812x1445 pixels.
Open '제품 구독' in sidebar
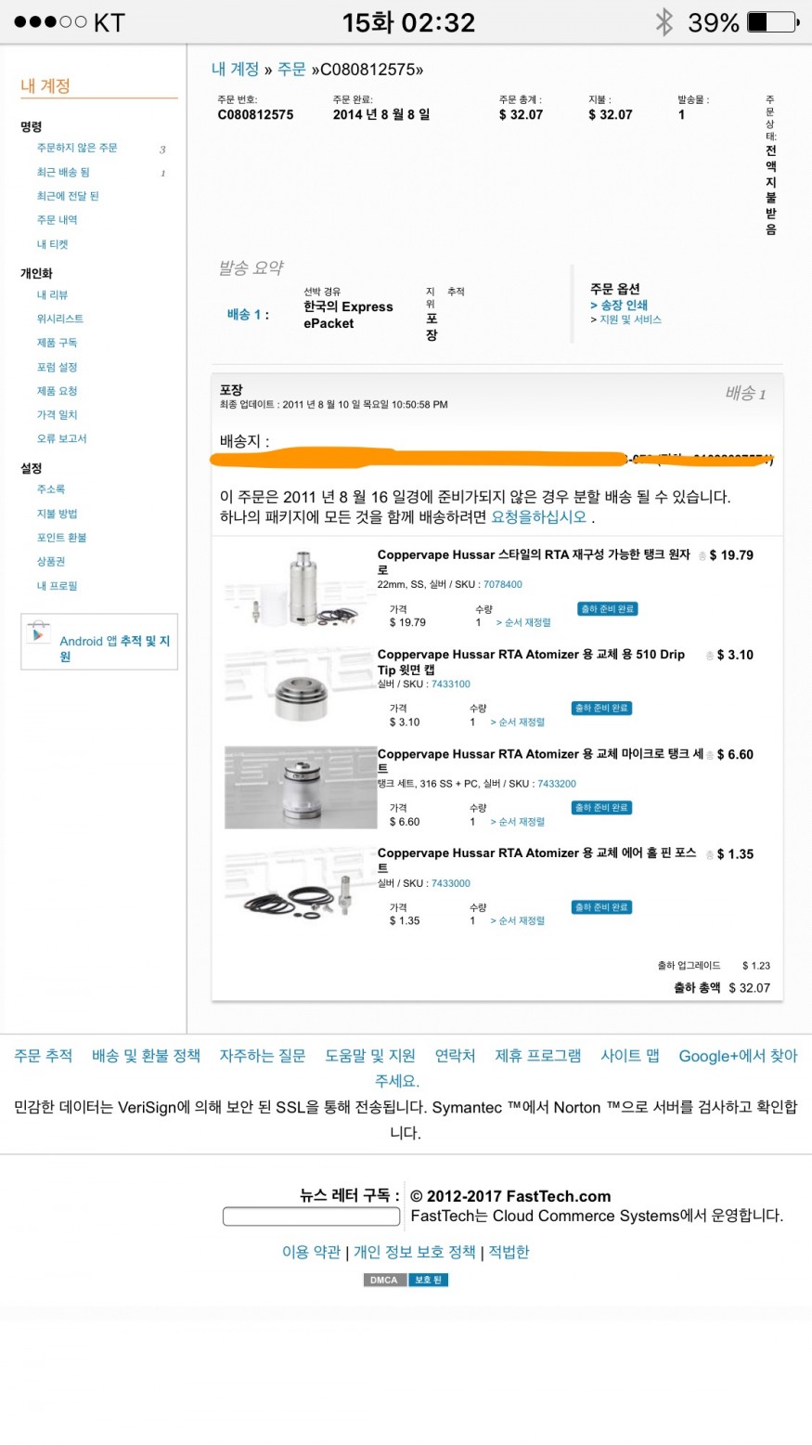tap(58, 343)
